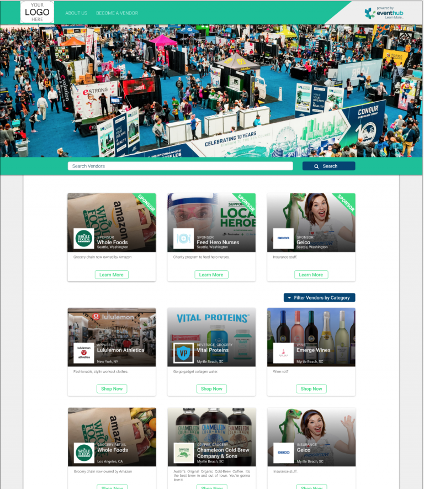Open the About Us page
The height and width of the screenshot is (489, 424).
(x=76, y=13)
